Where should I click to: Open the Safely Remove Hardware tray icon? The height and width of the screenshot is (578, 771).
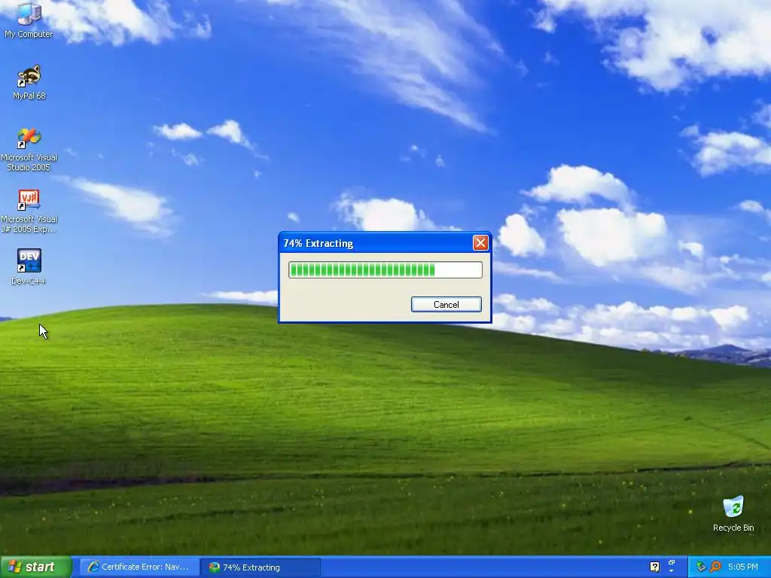tap(701, 567)
